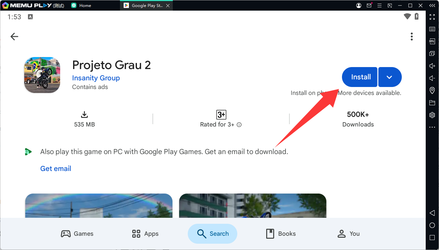Open the You tab

pyautogui.click(x=349, y=234)
